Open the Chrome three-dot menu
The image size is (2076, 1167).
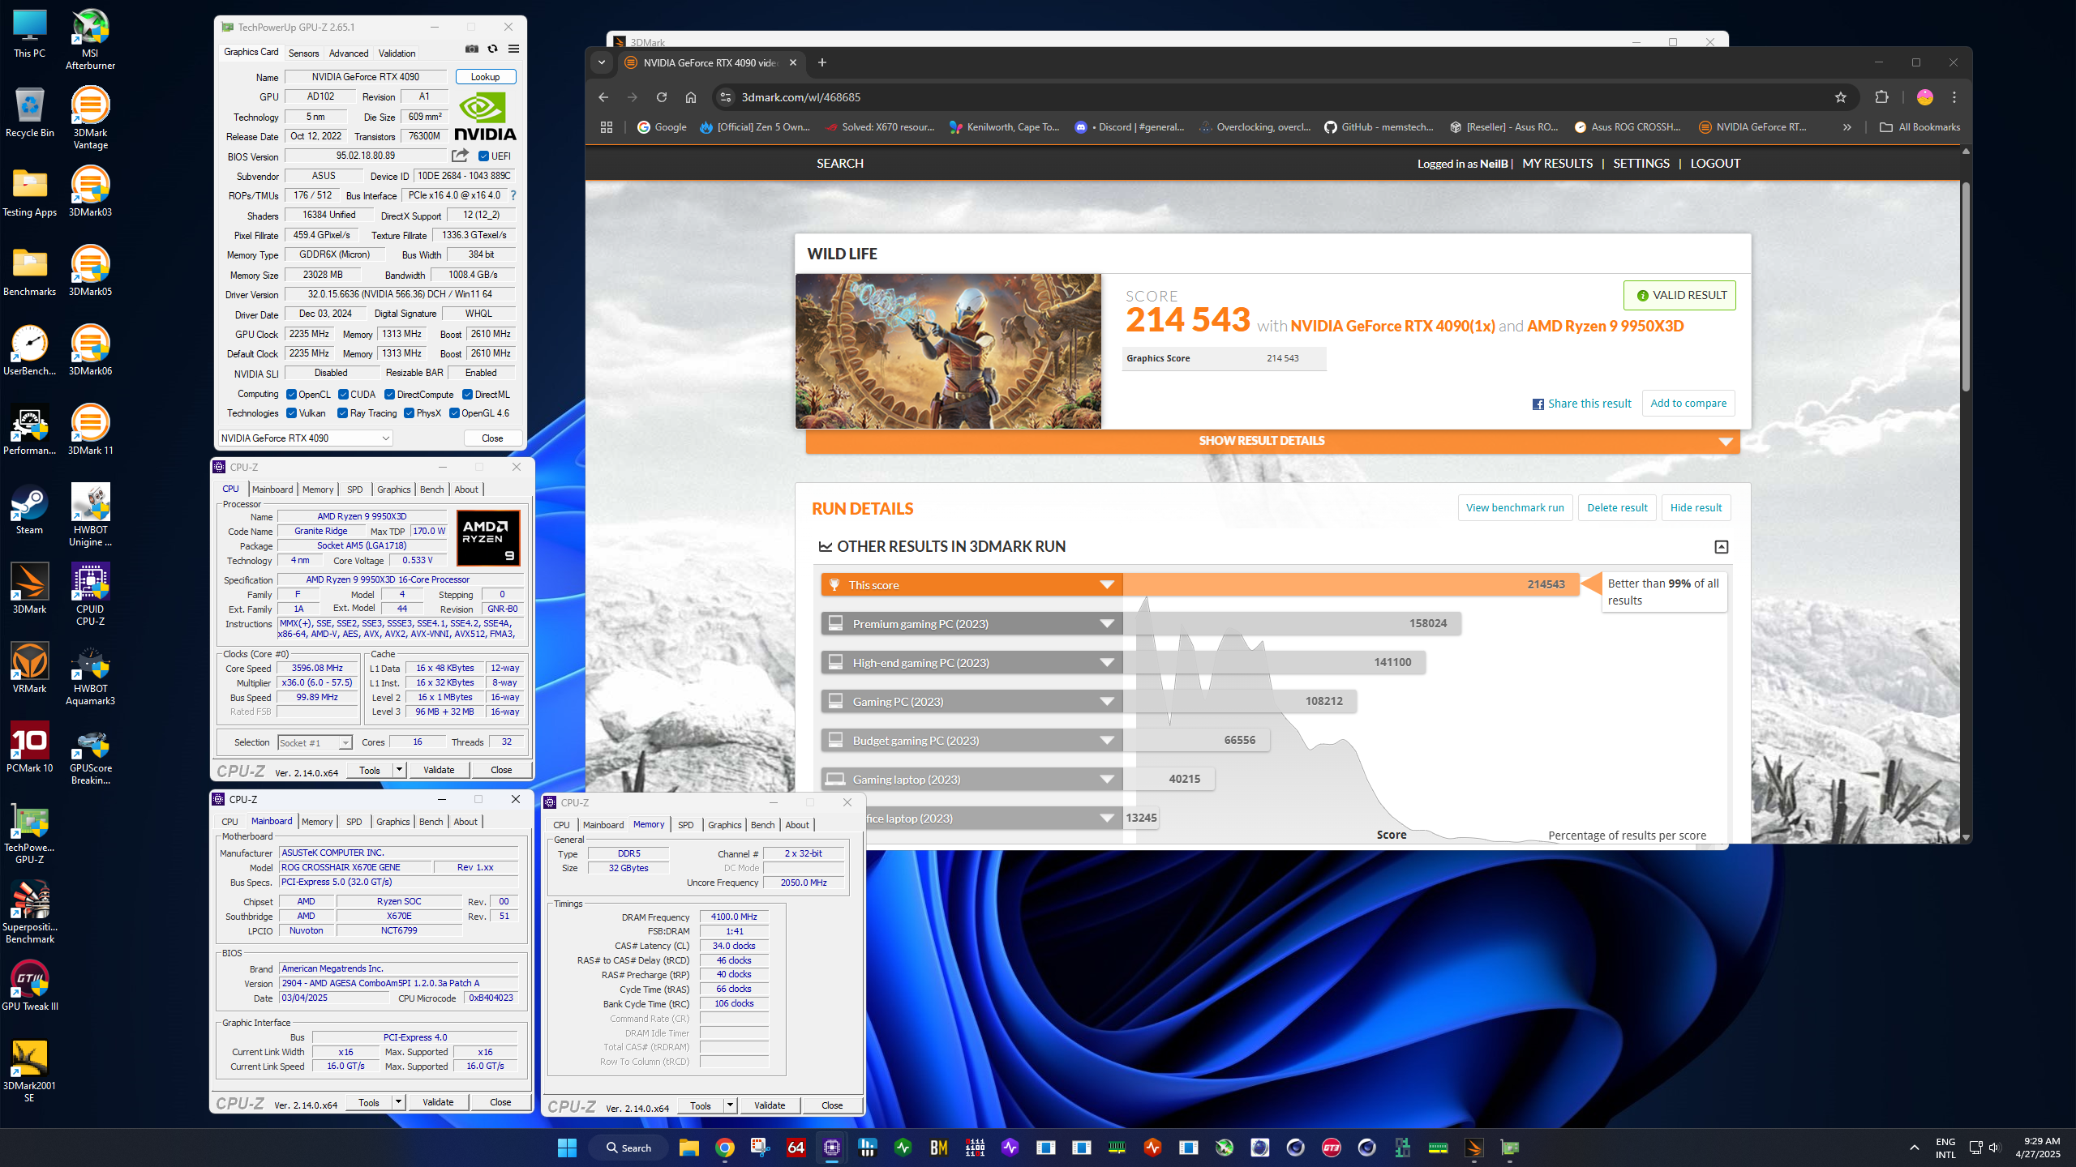[x=1954, y=97]
